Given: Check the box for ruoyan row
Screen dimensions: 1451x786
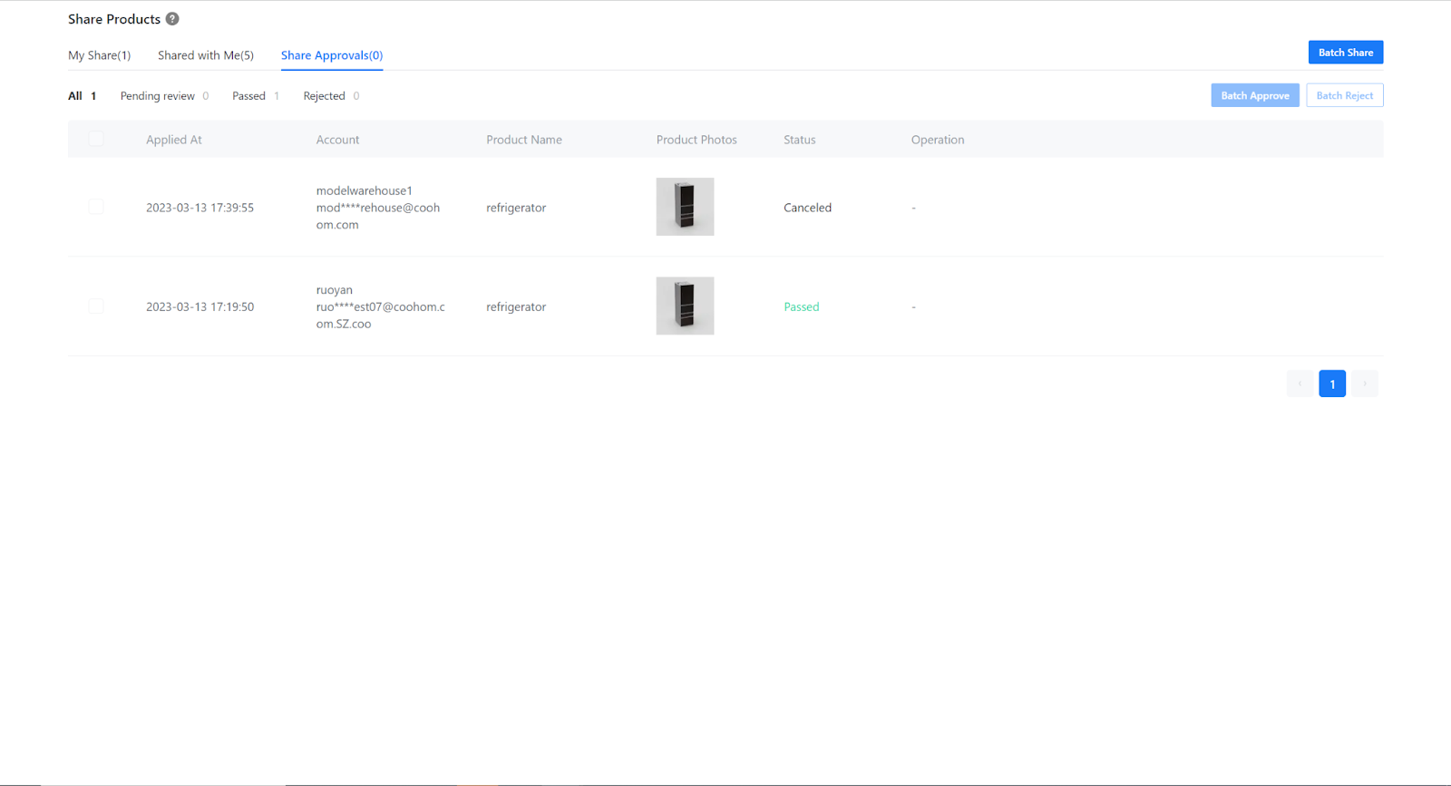Looking at the screenshot, I should point(96,306).
